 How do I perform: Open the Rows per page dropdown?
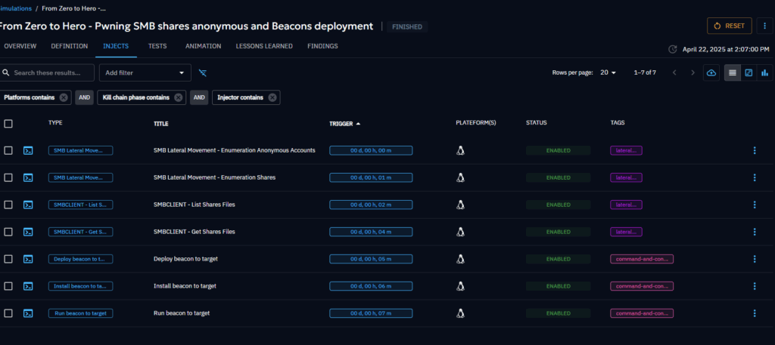pos(608,72)
